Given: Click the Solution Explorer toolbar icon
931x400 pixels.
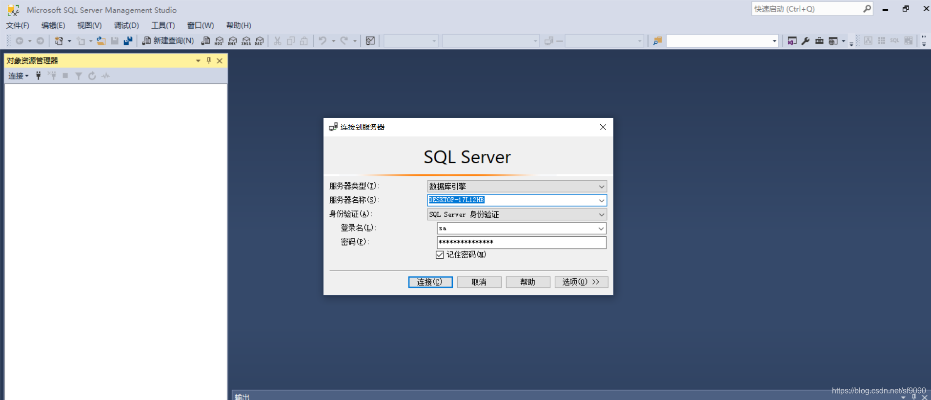Looking at the screenshot, I should click(x=792, y=41).
